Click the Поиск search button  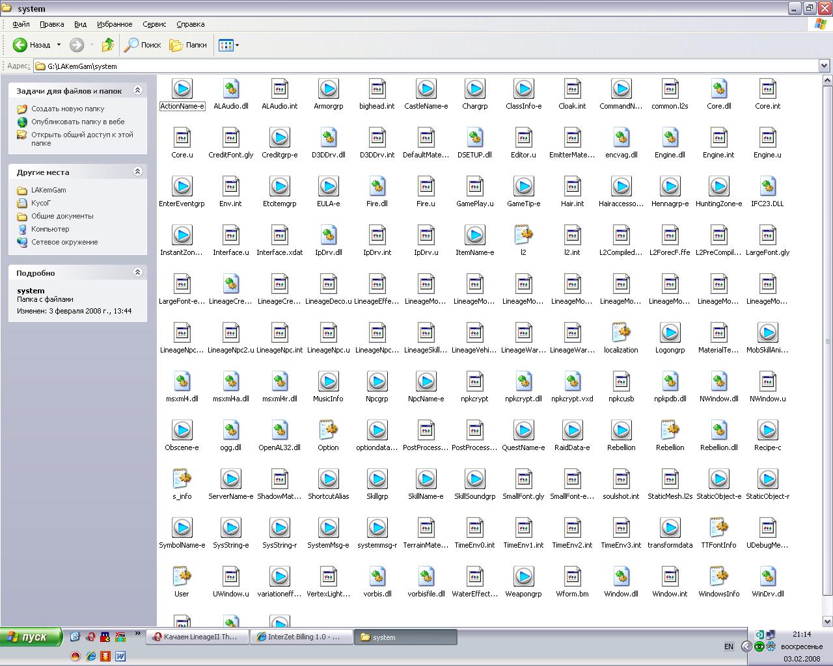click(143, 45)
